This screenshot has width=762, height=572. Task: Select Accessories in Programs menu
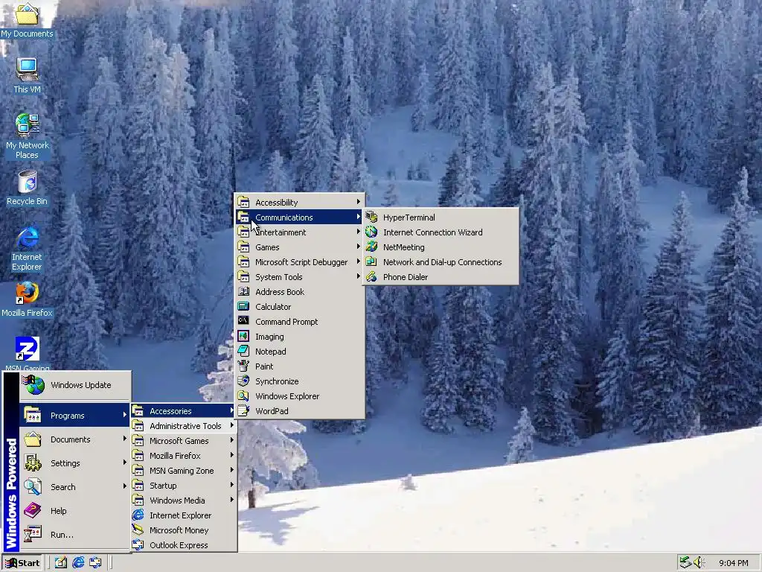(x=184, y=411)
